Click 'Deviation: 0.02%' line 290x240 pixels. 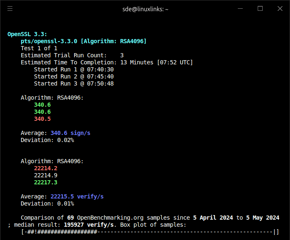pos(47,140)
